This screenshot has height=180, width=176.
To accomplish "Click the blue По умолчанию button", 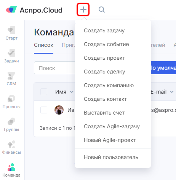I will (x=163, y=68).
